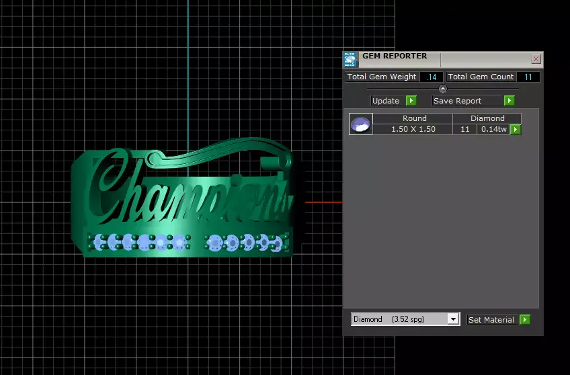
Task: Click the green arrow beside 0.14tw
Action: coord(516,129)
